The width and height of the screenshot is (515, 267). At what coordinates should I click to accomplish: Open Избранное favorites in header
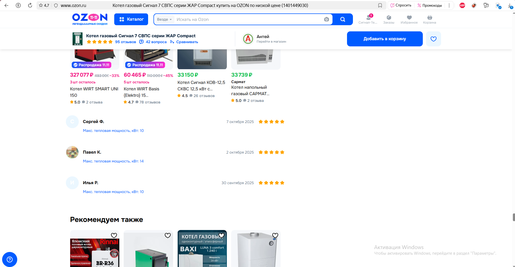(x=409, y=19)
